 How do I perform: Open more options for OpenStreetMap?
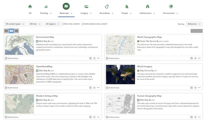point(98,88)
